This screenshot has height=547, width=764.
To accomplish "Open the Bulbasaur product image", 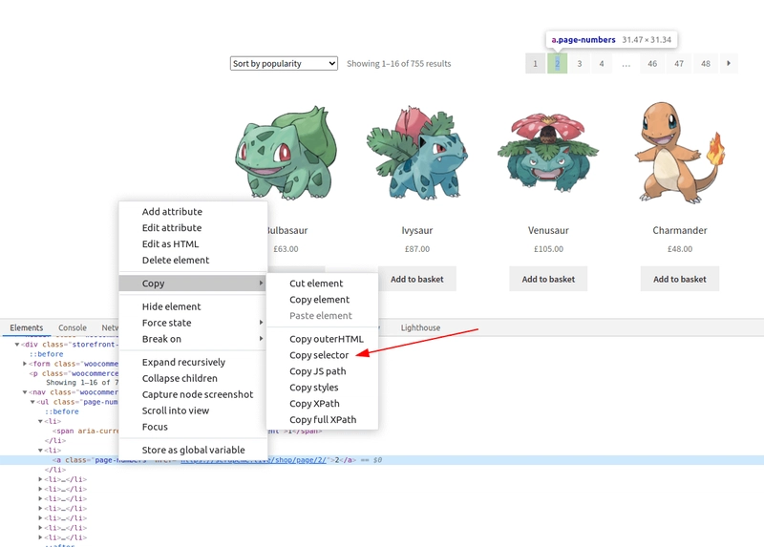I will (286, 152).
